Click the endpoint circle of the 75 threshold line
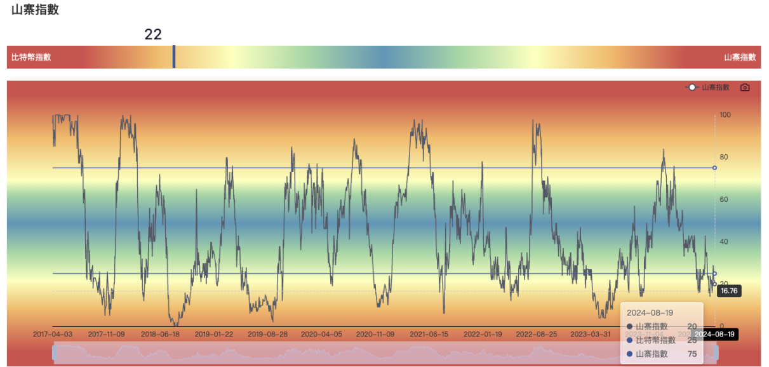 point(714,168)
